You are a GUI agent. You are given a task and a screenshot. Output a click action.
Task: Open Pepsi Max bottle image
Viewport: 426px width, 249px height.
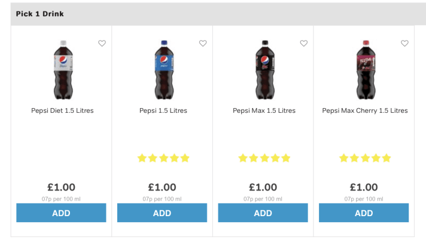point(264,69)
